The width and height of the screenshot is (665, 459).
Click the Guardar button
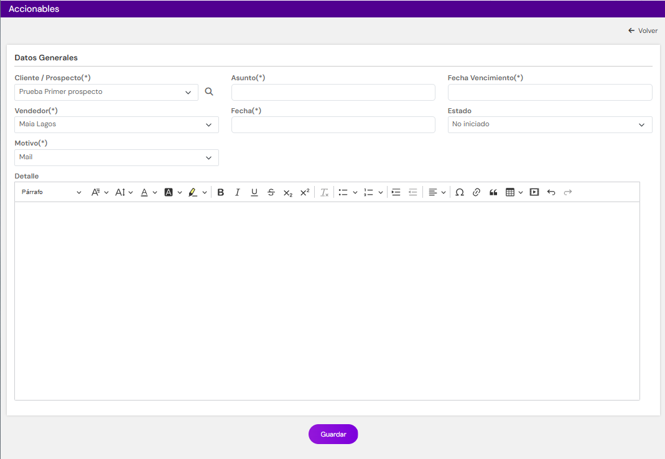(333, 434)
